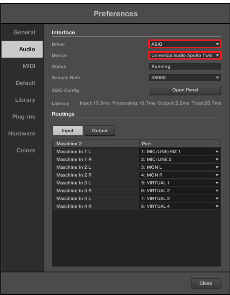Open the Hardware settings section
230x295 pixels.
[22, 134]
